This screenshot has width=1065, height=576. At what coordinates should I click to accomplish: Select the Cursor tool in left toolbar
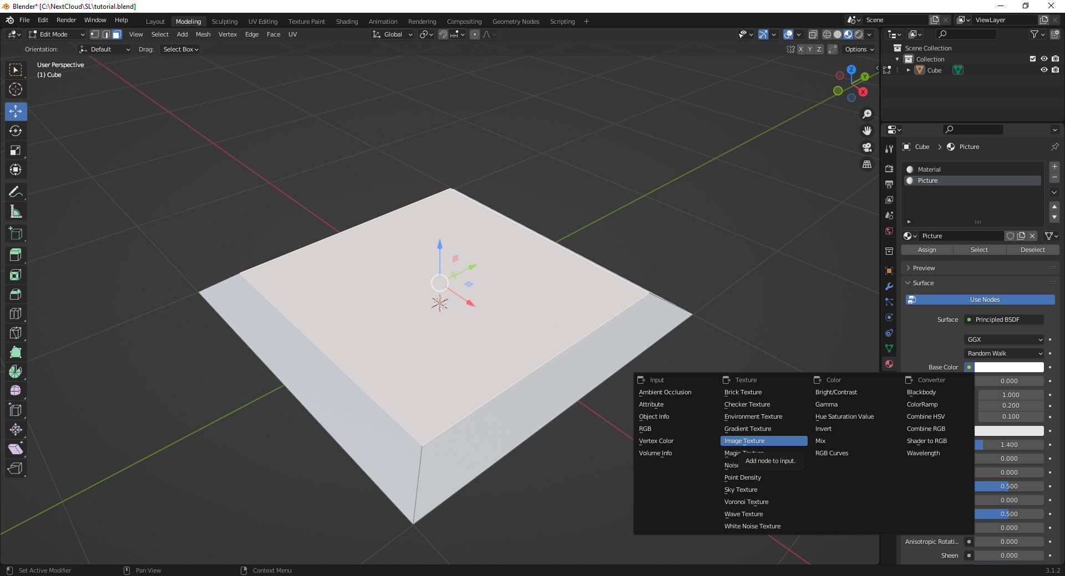16,89
